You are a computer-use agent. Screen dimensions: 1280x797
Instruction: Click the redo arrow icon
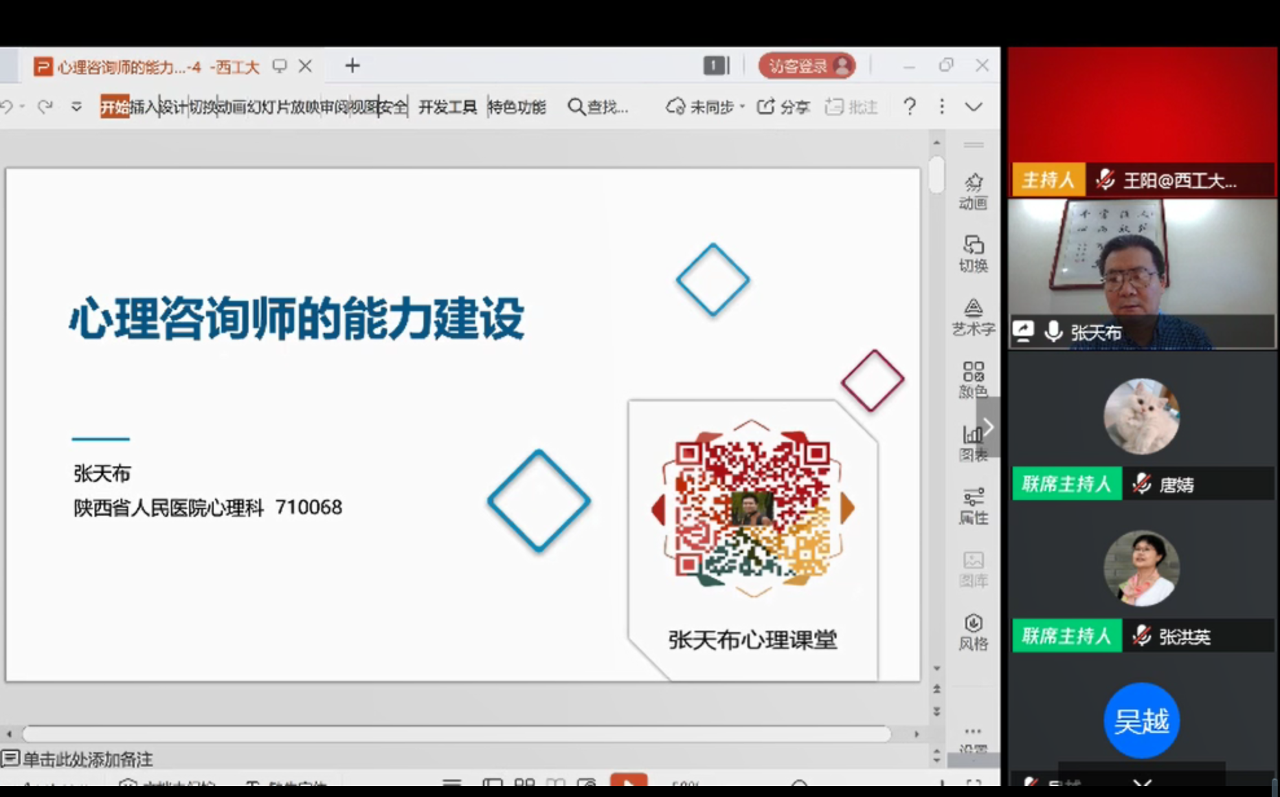pos(45,106)
